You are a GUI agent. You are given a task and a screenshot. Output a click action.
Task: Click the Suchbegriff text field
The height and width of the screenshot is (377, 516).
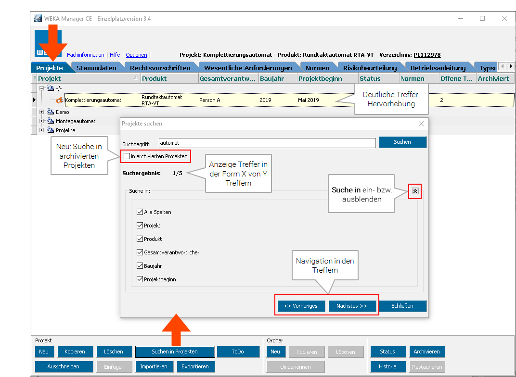click(x=267, y=143)
